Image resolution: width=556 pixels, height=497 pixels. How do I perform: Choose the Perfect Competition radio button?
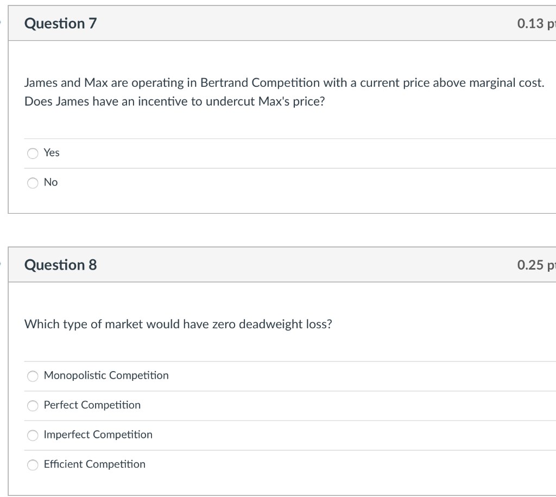click(33, 406)
